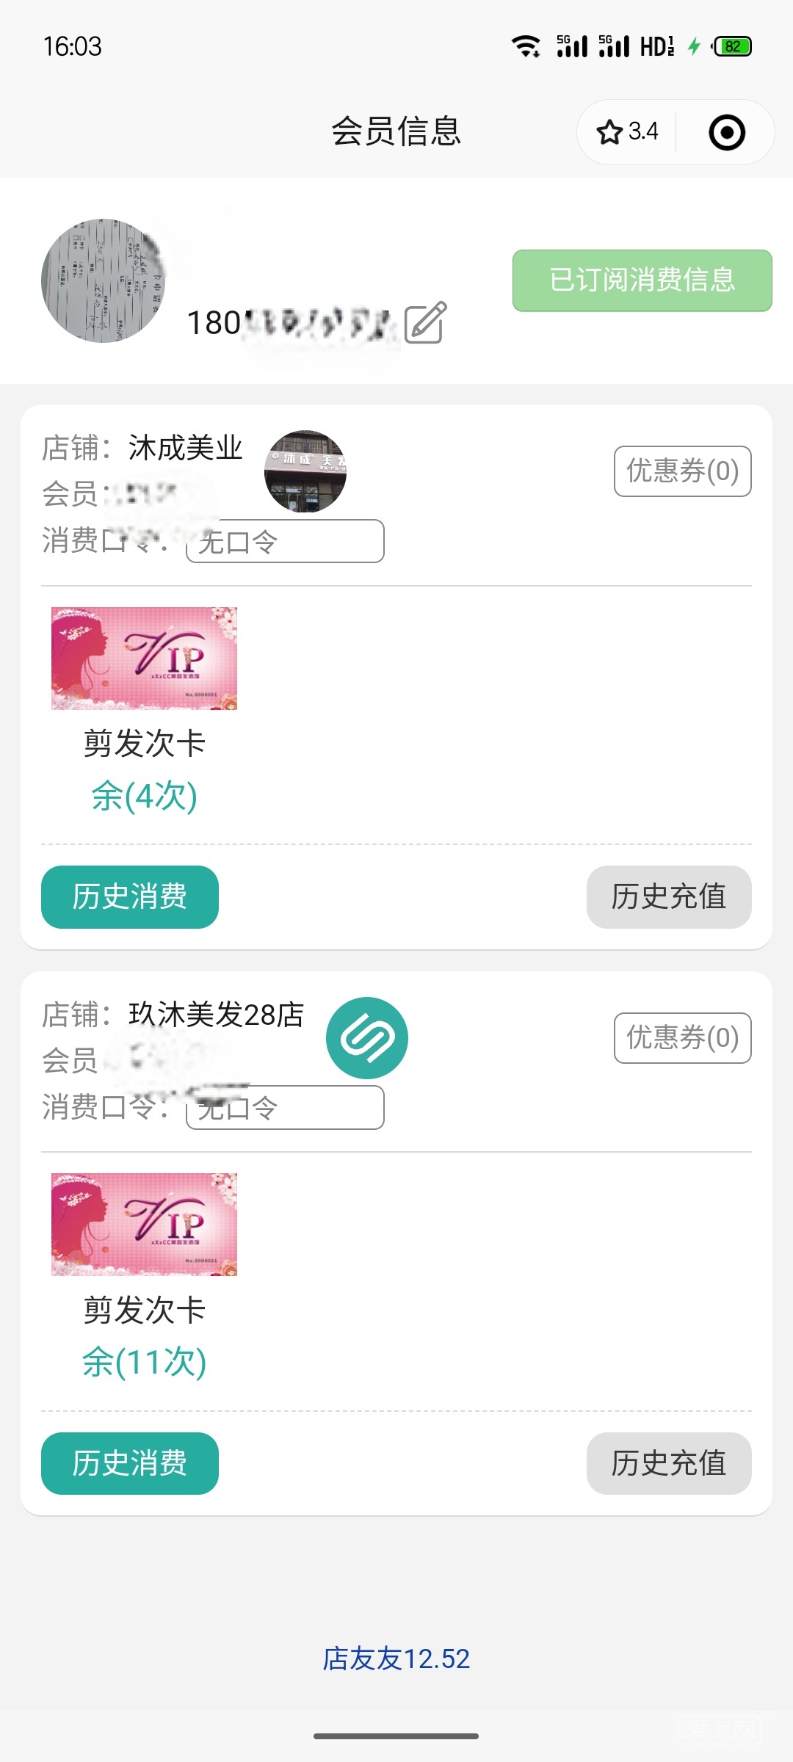The image size is (793, 1762).
Task: Focus the 消费口令 field for 沐成美业
Action: [x=285, y=542]
